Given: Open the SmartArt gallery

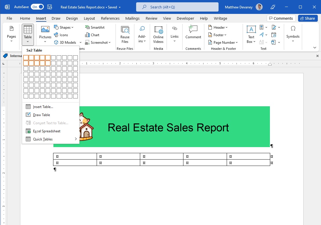Looking at the screenshot, I should coord(95,27).
